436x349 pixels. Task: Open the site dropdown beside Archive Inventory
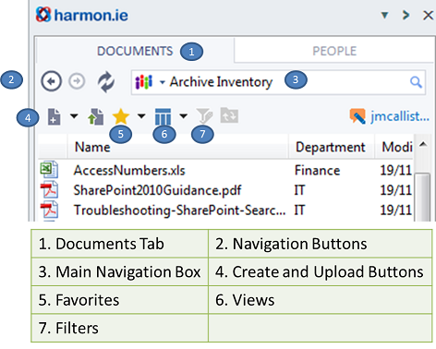click(x=163, y=82)
